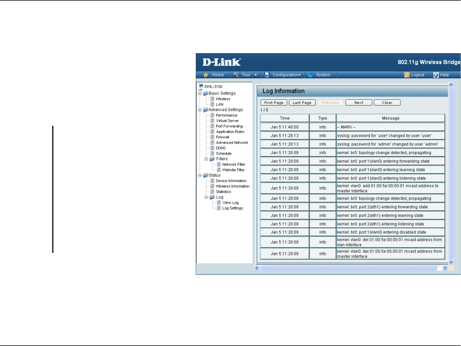This screenshot has width=461, height=346.
Task: Click the horizontal scrollbar thumb
Action: 348,268
